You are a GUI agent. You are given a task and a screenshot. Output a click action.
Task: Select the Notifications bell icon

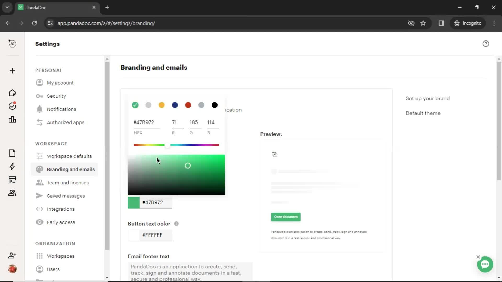tap(39, 109)
